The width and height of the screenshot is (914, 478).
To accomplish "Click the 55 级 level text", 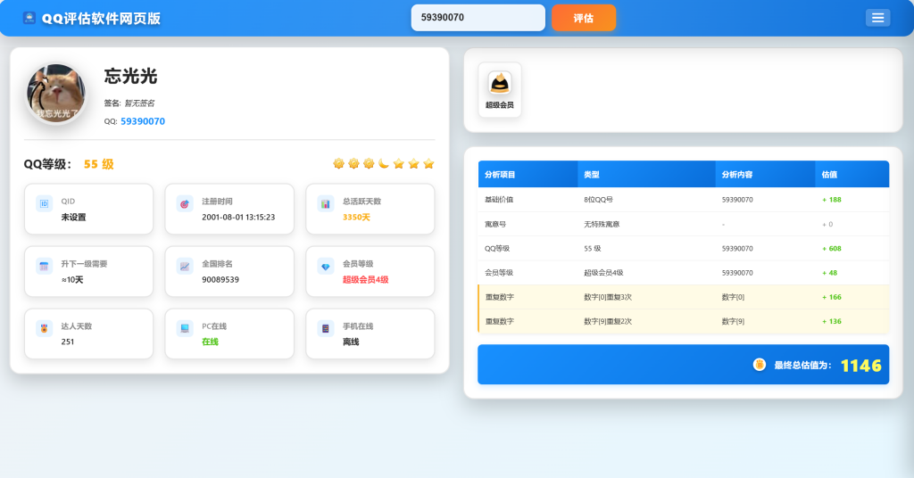I will tap(98, 164).
